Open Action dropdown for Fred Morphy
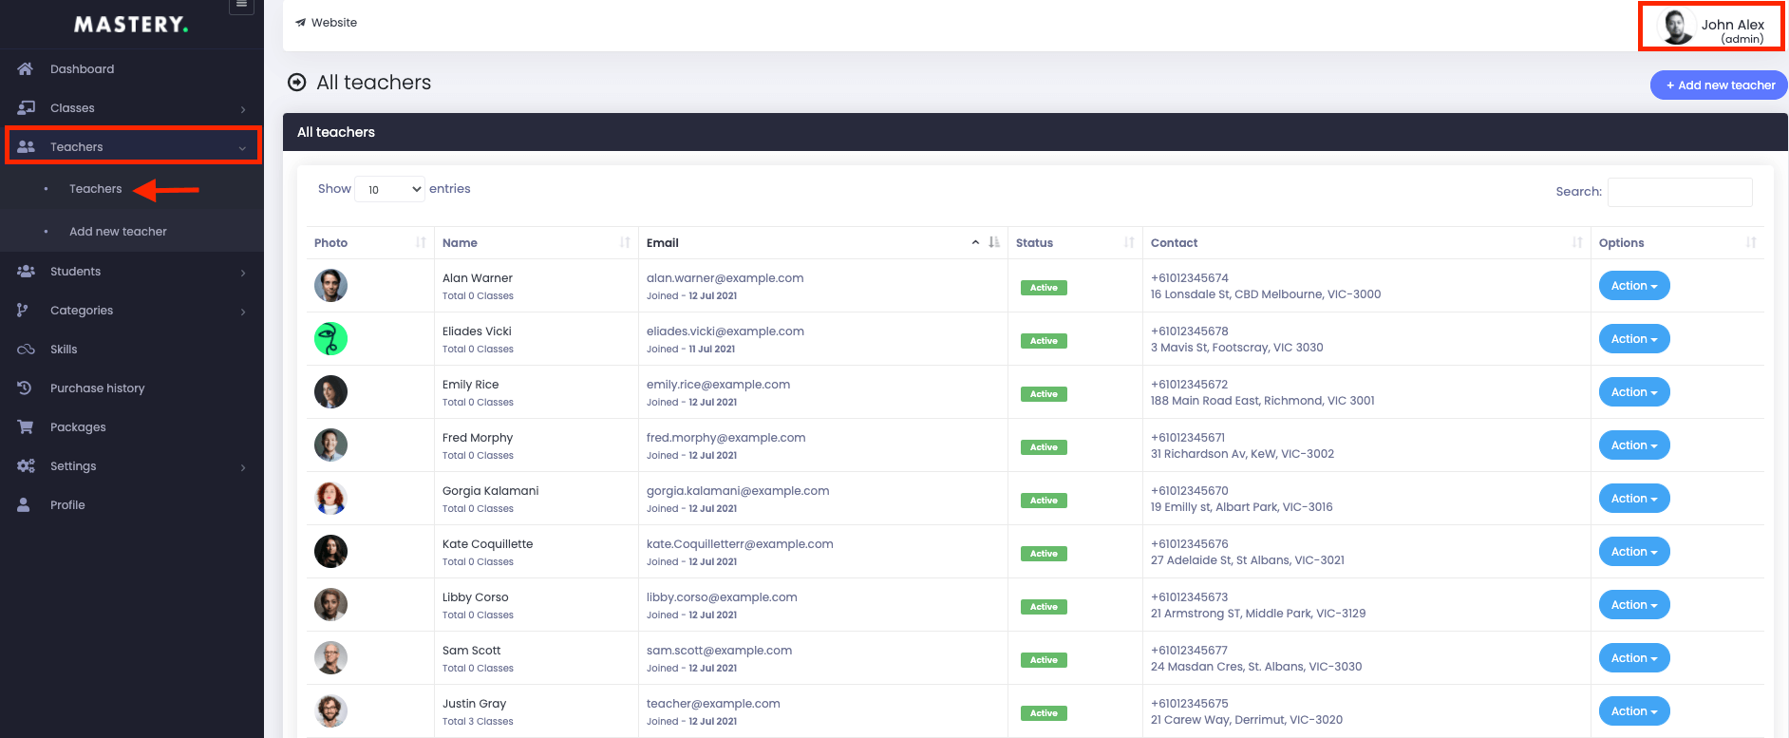Image resolution: width=1789 pixels, height=738 pixels. (1634, 445)
